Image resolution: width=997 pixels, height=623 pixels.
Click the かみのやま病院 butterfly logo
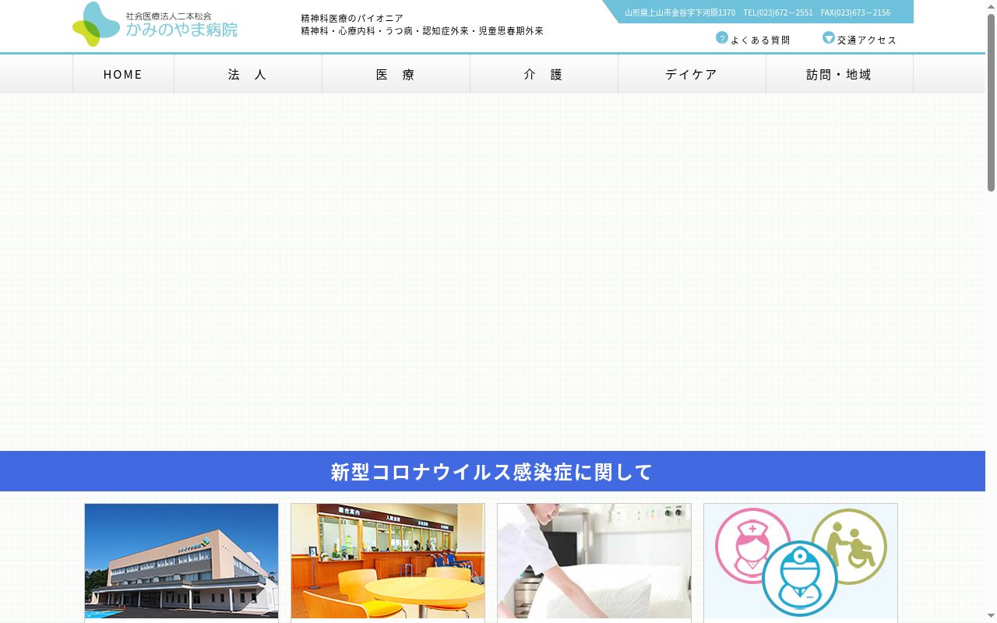coord(96,24)
